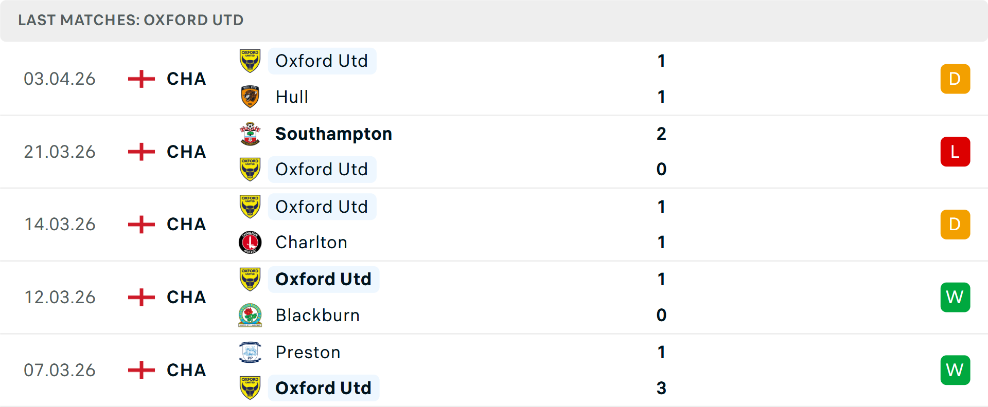Click the Southampton team name
The width and height of the screenshot is (988, 407).
(333, 133)
